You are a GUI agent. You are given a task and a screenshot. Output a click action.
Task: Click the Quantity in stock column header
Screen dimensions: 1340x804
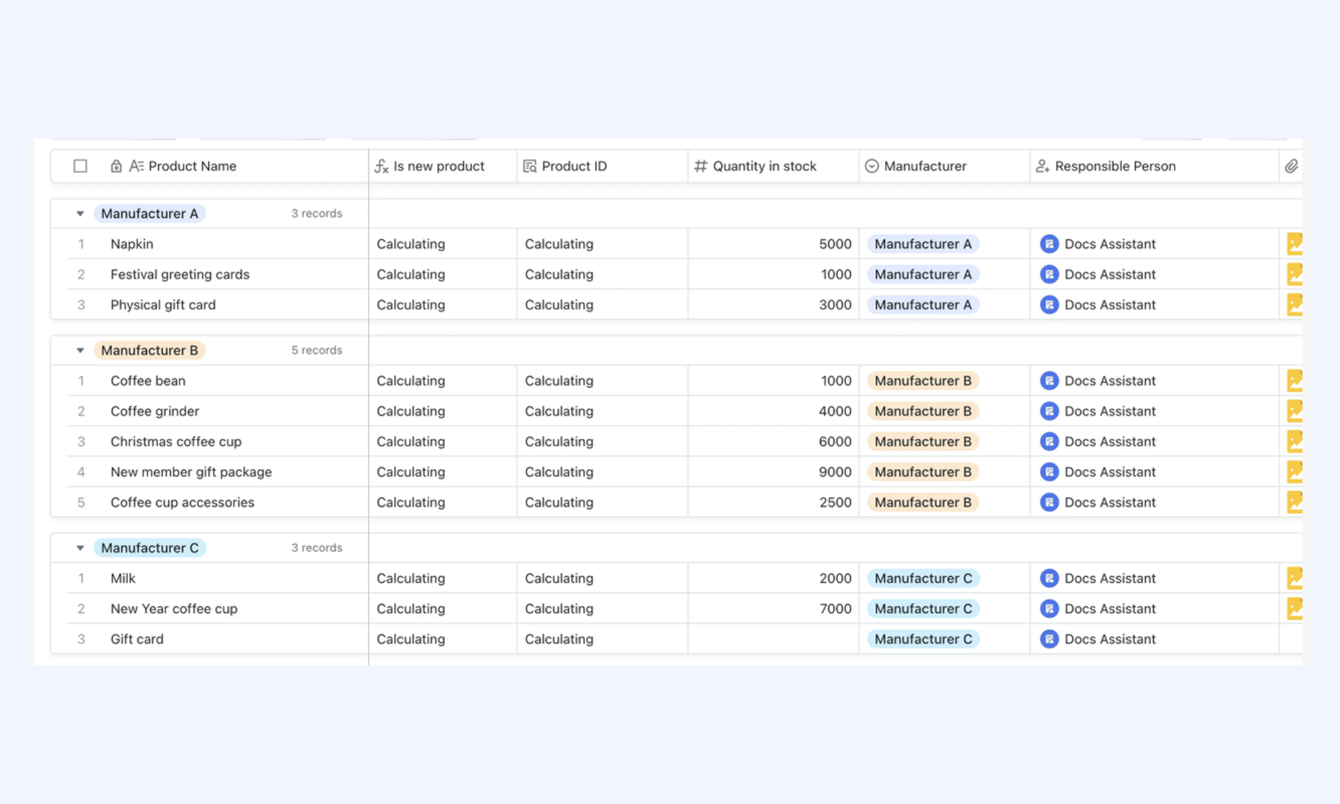coord(773,166)
